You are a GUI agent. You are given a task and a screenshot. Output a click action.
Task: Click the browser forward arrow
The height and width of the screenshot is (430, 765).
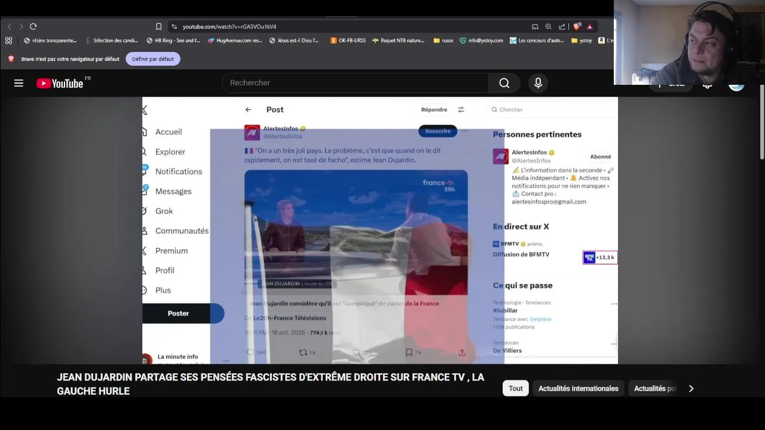coord(21,26)
